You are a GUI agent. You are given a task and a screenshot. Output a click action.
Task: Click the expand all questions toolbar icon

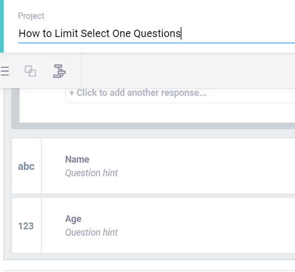tap(4, 71)
